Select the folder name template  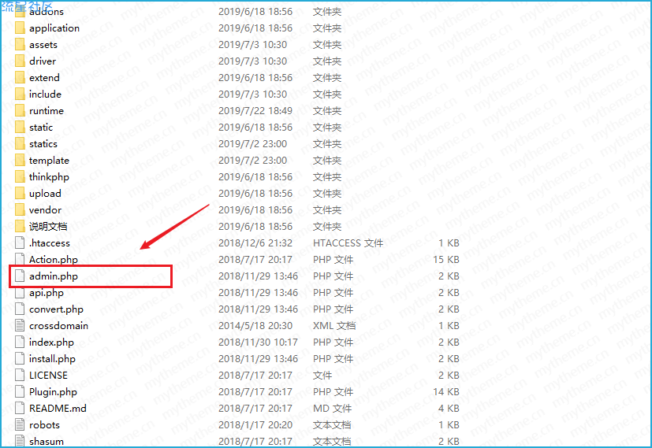[x=49, y=161]
